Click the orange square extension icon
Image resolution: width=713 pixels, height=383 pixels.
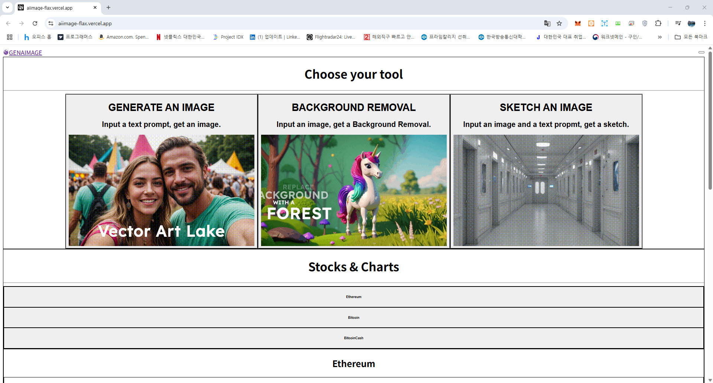(x=591, y=23)
